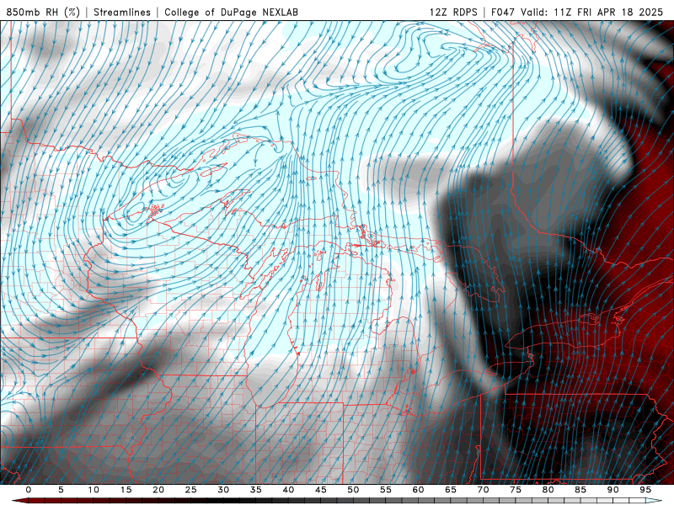
Task: Click the 80 label on the color scale
Action: click(548, 490)
